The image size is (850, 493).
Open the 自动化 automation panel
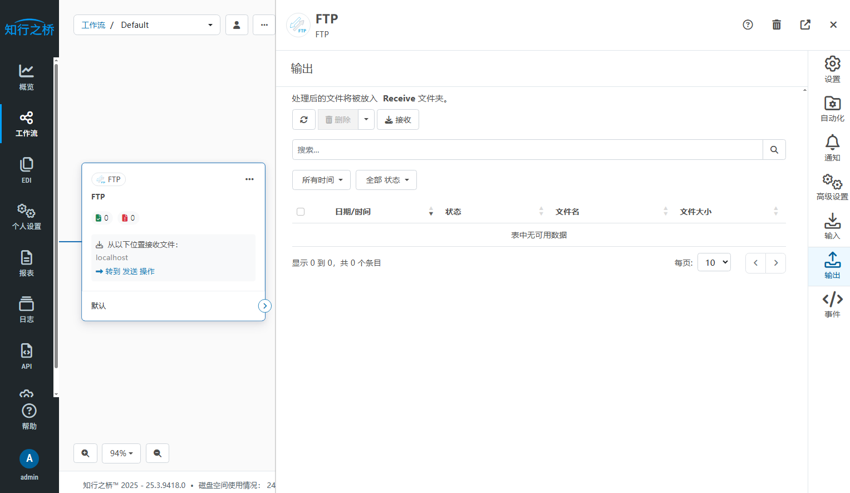pos(832,109)
